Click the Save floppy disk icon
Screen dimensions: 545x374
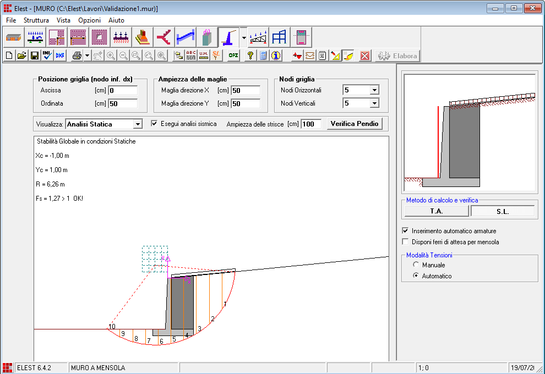(34, 56)
